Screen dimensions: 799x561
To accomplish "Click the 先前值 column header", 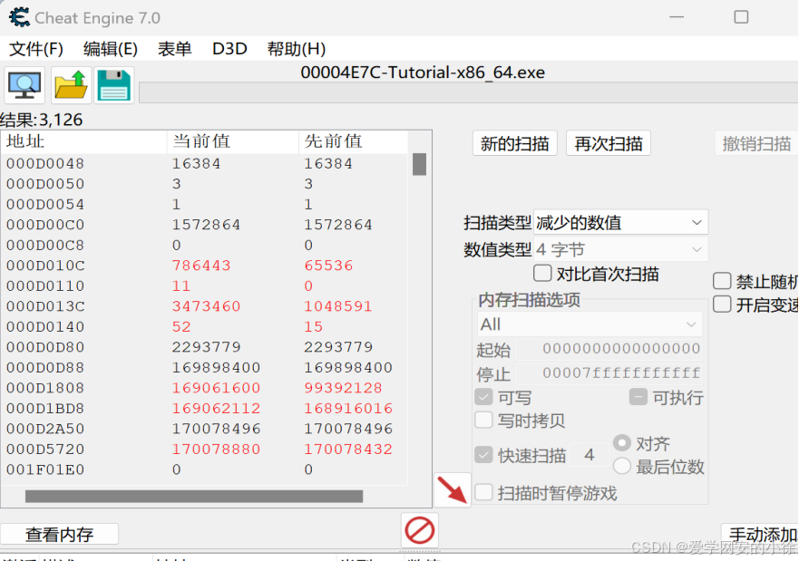I will [x=353, y=141].
